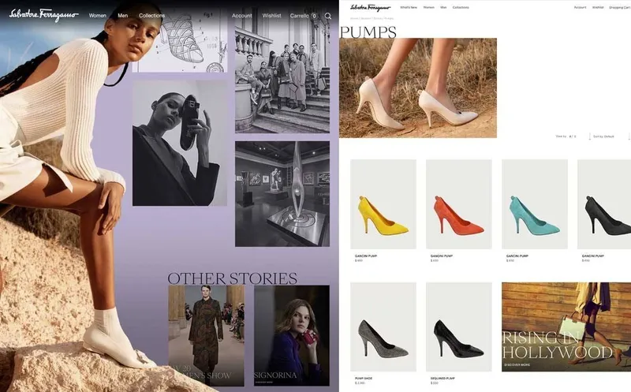The width and height of the screenshot is (631, 392).
Task: Click the Account link in dark header
Action: point(242,16)
